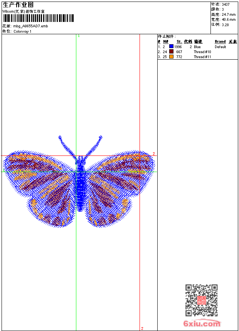Select the file name mbg_A8655AD7.emb
This screenshot has width=239, height=331.
pos(30,26)
